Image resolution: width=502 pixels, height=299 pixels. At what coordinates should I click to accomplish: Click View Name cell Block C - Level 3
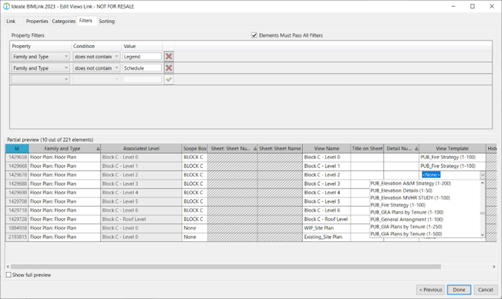pos(326,184)
